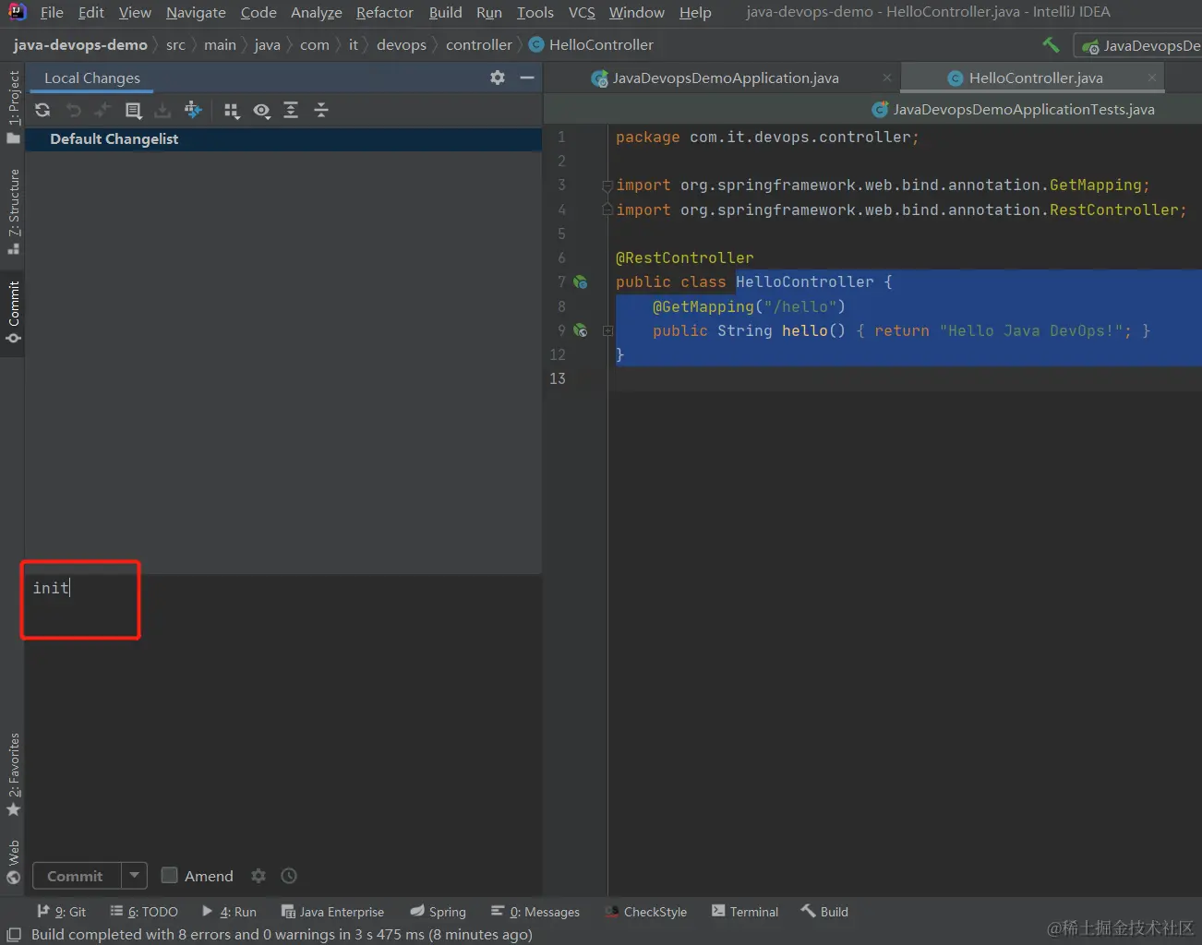Click gutter bean icon on line 7
1202x945 pixels.
581,282
